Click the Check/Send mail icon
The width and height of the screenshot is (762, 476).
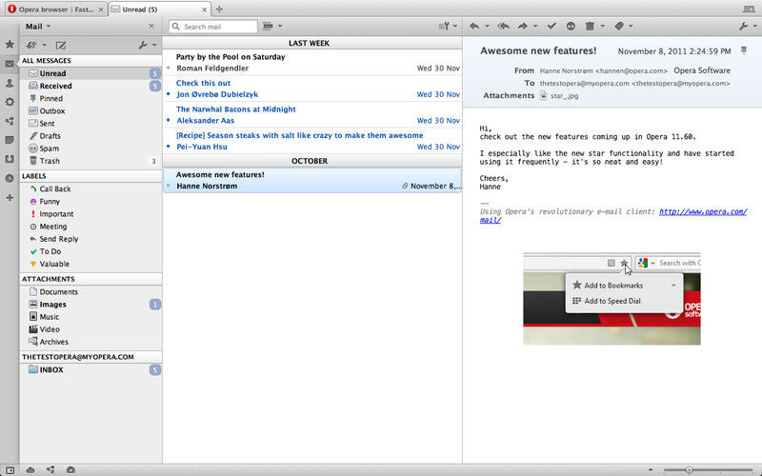pyautogui.click(x=31, y=45)
